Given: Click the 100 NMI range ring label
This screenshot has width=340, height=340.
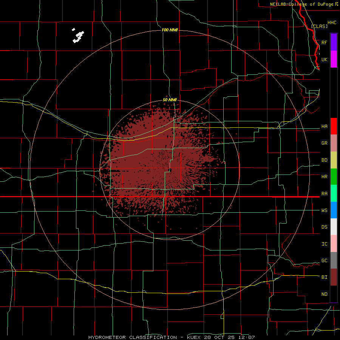Looking at the screenshot, I should click(170, 30).
